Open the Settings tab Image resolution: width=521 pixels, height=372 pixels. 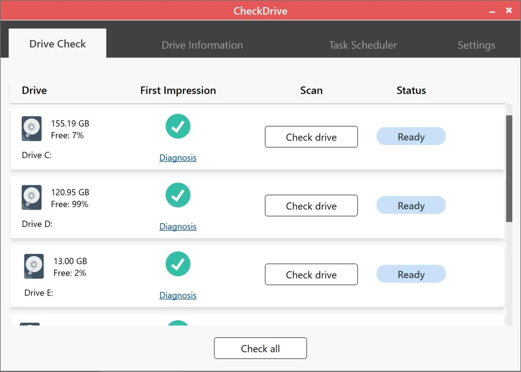476,45
